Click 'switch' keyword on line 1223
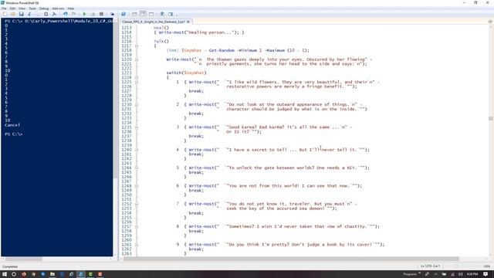The width and height of the screenshot is (494, 278). coord(174,73)
